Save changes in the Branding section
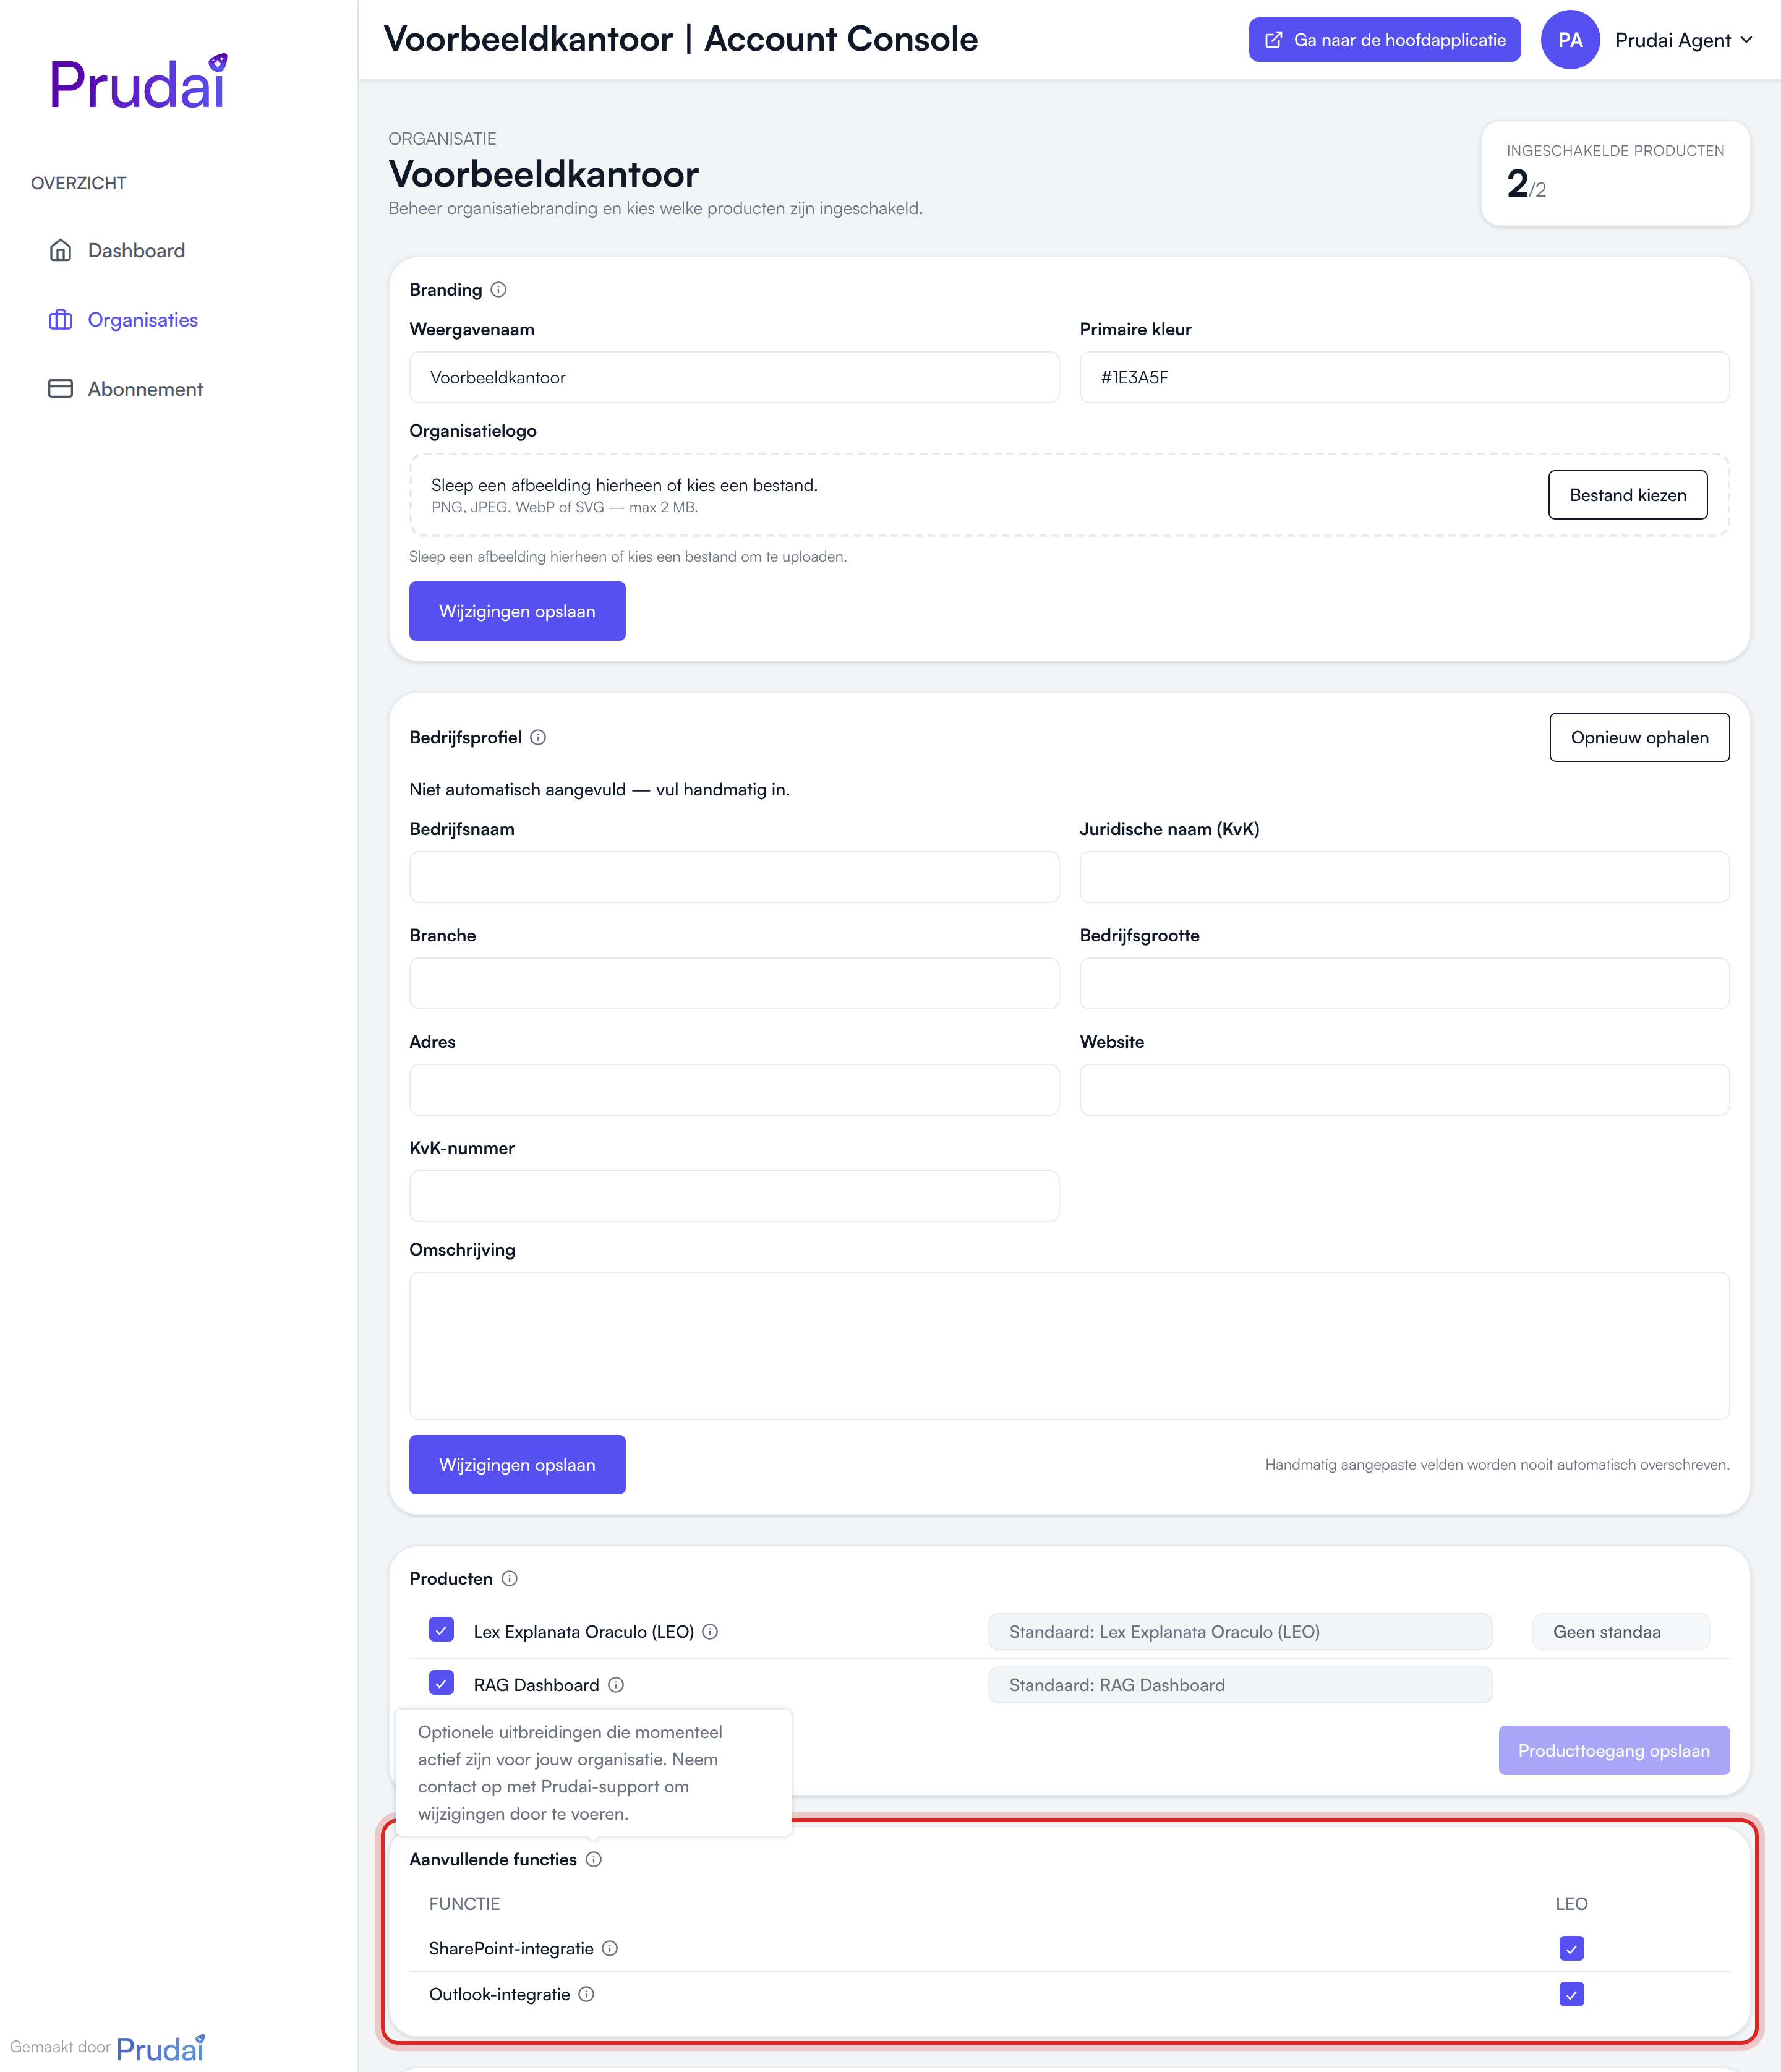The height and width of the screenshot is (2072, 1781). (517, 611)
